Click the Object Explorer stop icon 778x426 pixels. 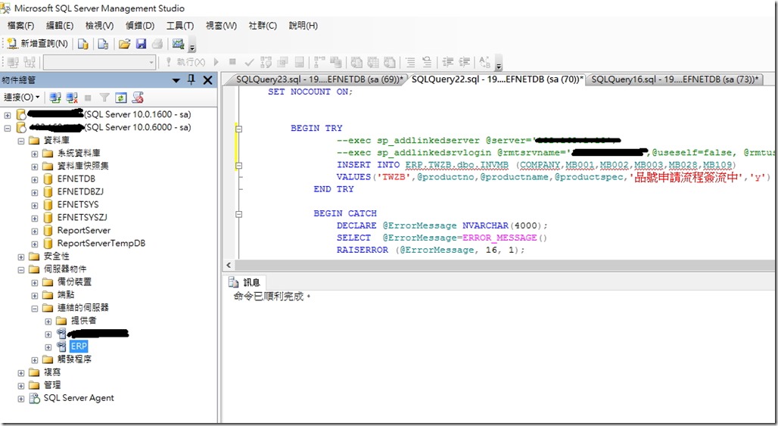click(89, 98)
